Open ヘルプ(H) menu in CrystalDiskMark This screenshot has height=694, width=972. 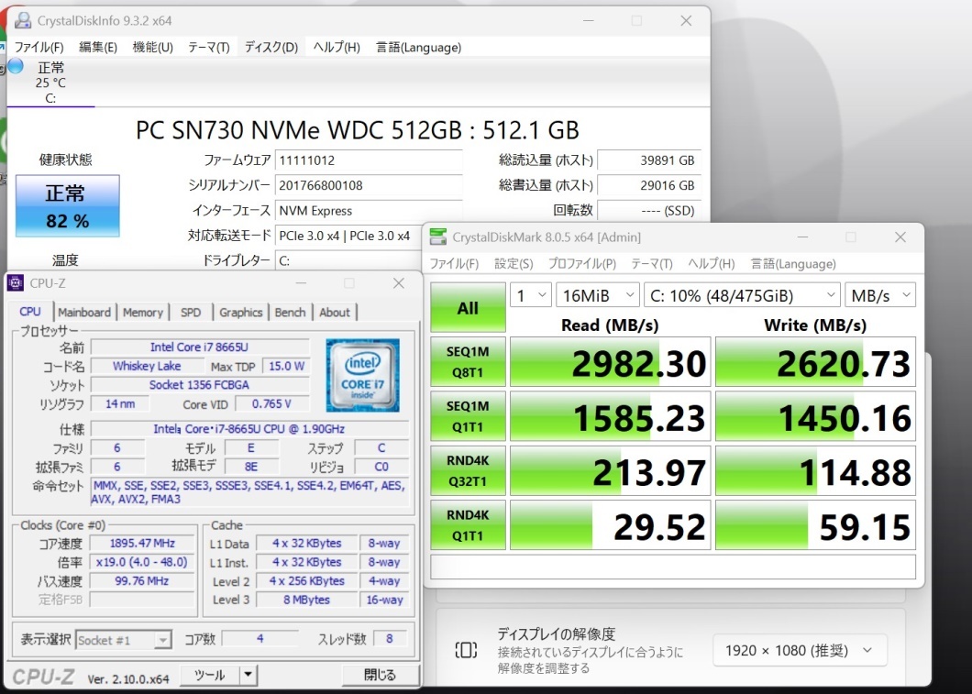pyautogui.click(x=711, y=264)
